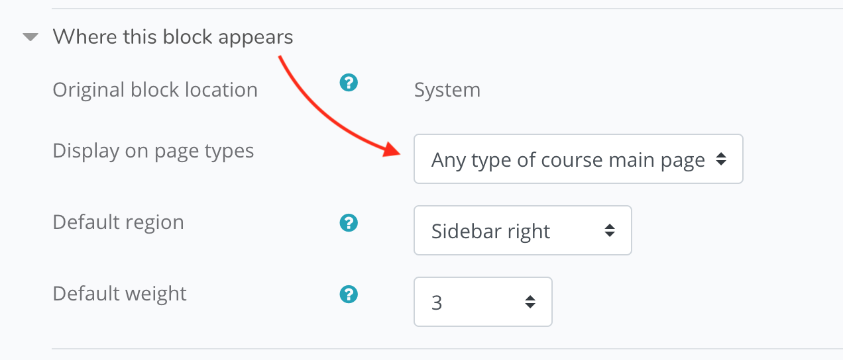Open help for Original block location
843x360 pixels.
[349, 83]
